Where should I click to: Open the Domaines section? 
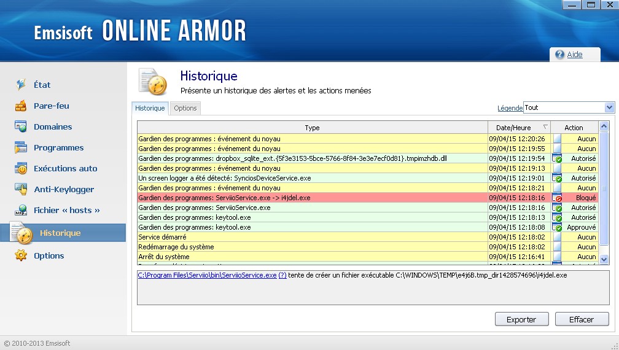pyautogui.click(x=53, y=126)
